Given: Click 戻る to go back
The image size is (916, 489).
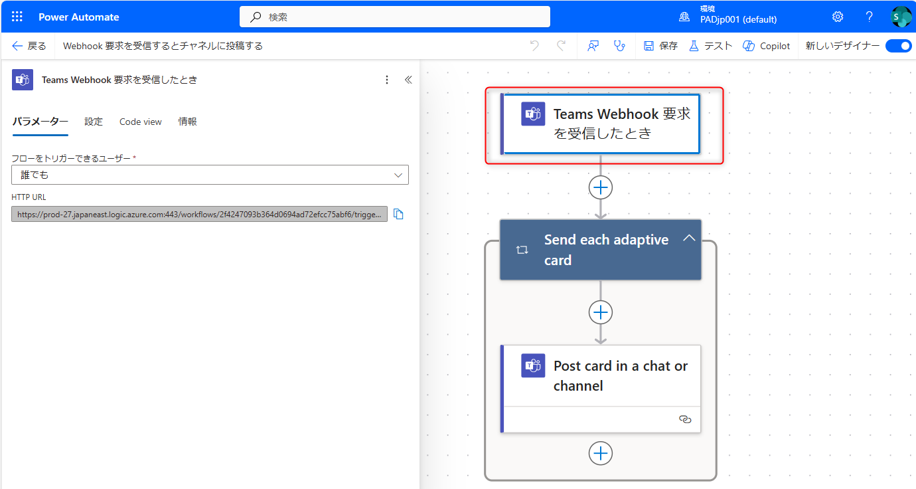Looking at the screenshot, I should (x=29, y=45).
